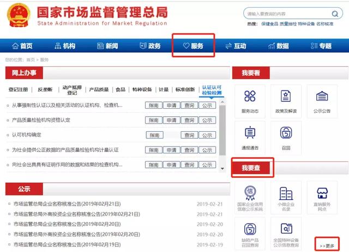Select the 认证认可检验检测 tab
Image resolution: width=349 pixels, height=252 pixels.
[212, 90]
